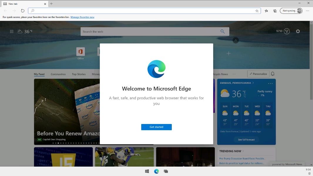Viewport: 313px width, 176px height.
Task: Click the Search the web field
Action: 150,31
